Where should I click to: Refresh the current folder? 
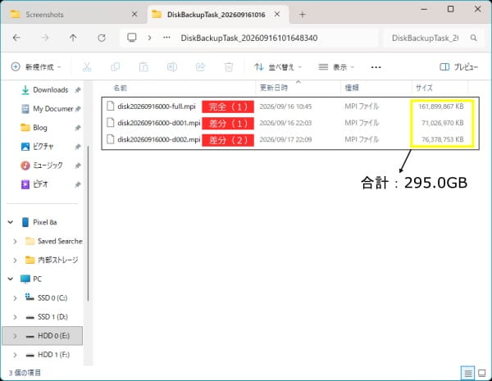coord(102,38)
